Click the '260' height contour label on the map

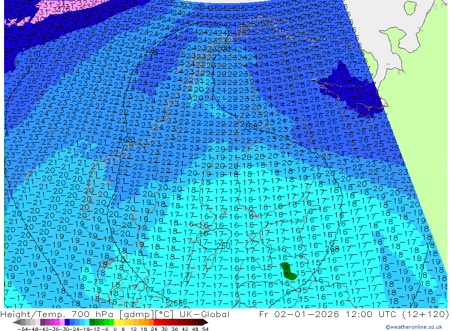tap(223, 246)
